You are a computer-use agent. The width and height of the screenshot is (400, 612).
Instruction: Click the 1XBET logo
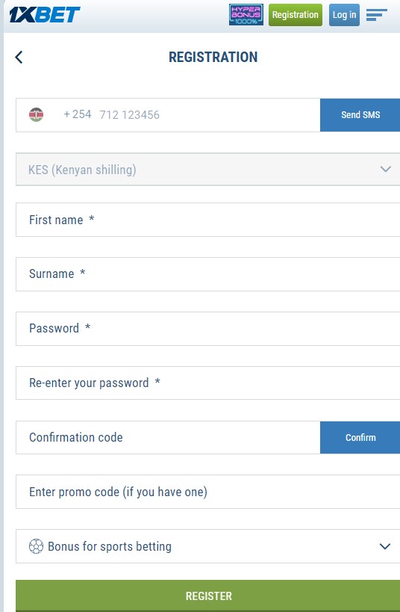pos(45,15)
